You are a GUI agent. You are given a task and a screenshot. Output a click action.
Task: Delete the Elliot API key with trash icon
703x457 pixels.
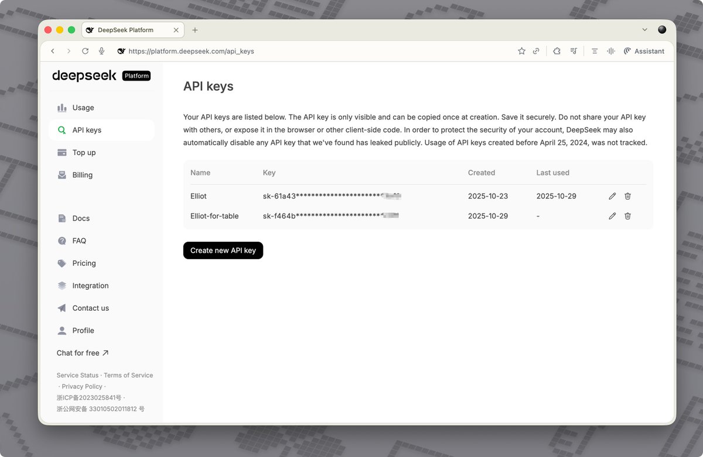[x=627, y=196]
